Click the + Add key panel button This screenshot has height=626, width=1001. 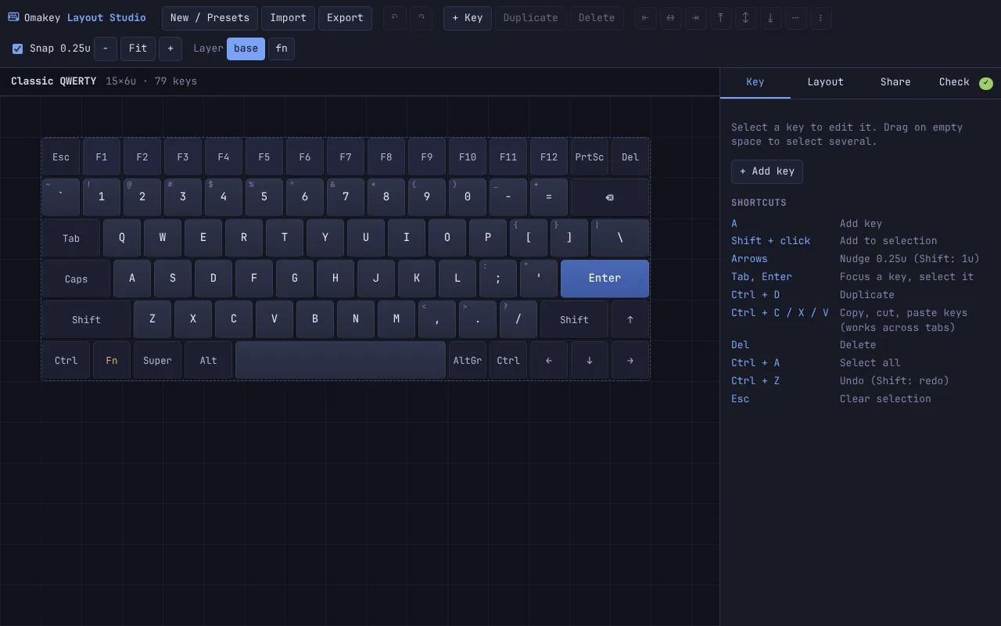[767, 171]
